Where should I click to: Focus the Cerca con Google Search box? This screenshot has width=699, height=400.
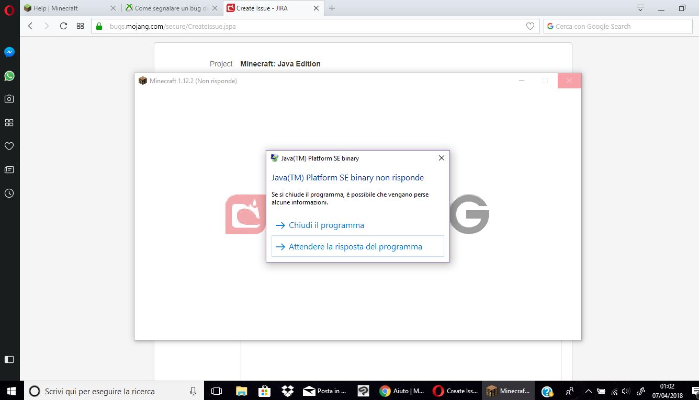click(x=618, y=26)
